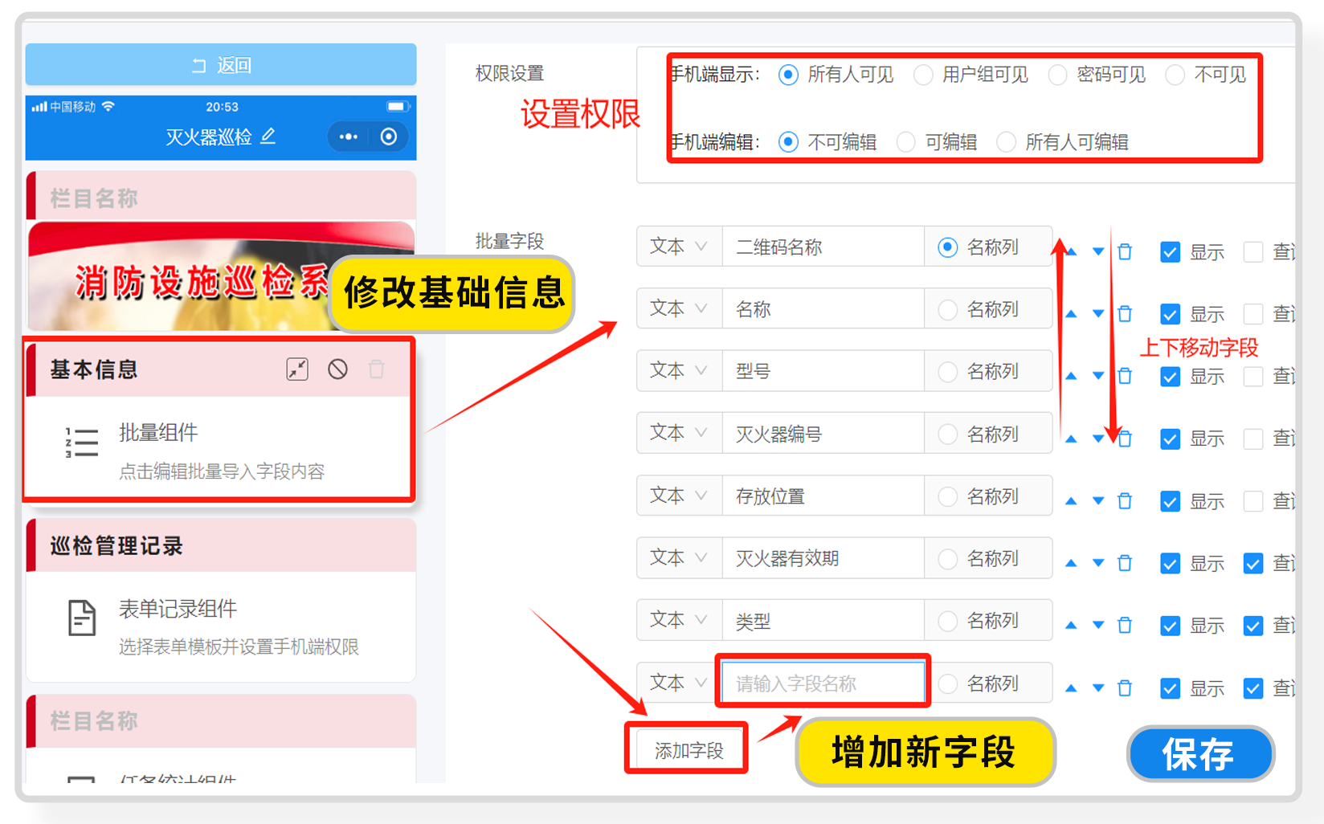Delete the 灭火器有效期 field row
Screen dimensions: 1324x824
pos(1125,563)
